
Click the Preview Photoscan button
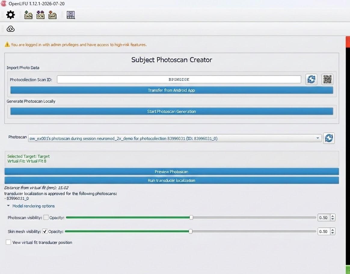172,172
